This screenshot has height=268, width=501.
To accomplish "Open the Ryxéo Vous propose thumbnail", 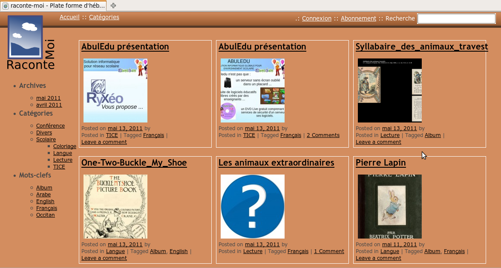I will coord(115,90).
